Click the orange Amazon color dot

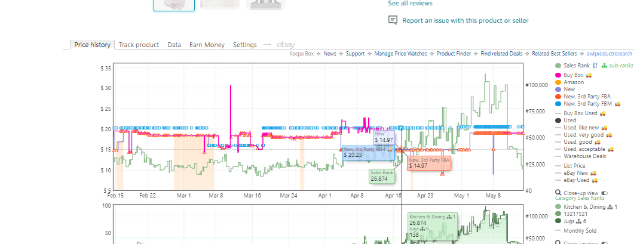[x=558, y=82]
